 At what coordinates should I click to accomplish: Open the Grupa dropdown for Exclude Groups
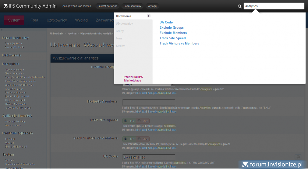pos(172,84)
